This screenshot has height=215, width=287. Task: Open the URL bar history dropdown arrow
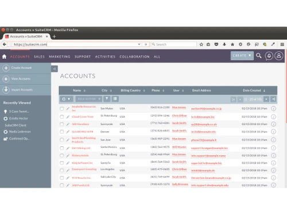pos(139,44)
